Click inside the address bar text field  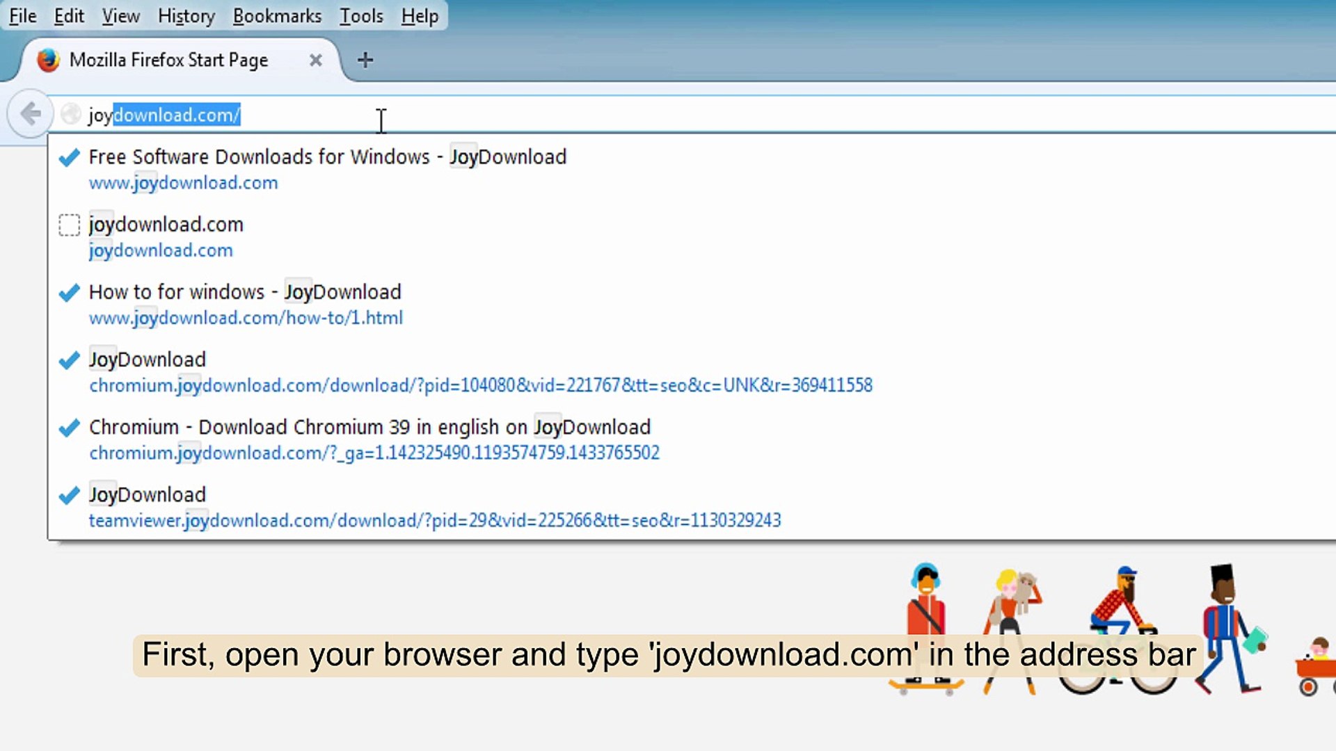point(487,115)
